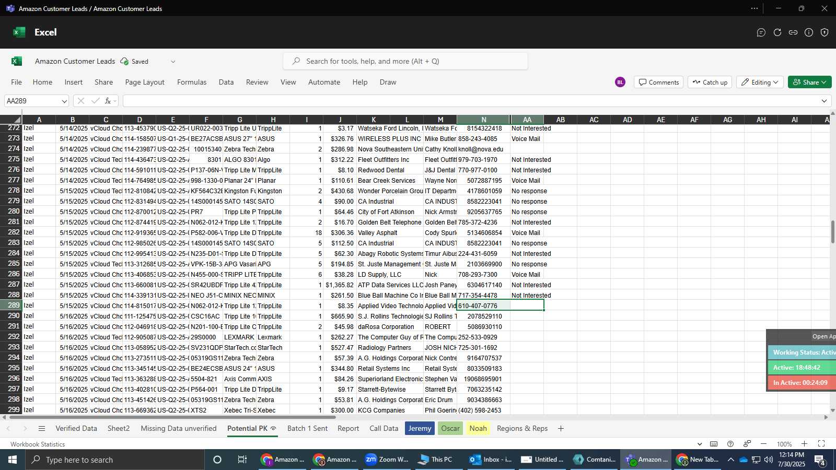
Task: Expand the status bar chevron near keyboard icon
Action: [700, 444]
